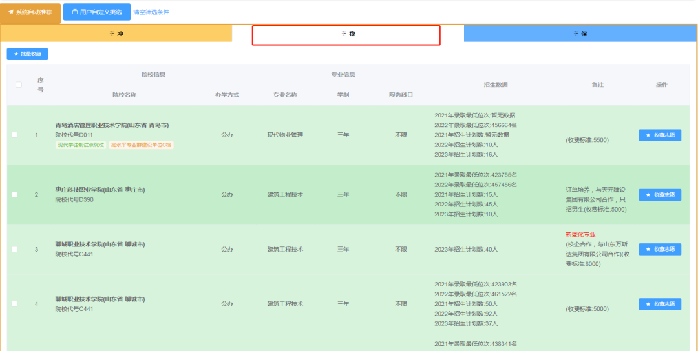Toggle the select-all checkbox in table header
Image resolution: width=698 pixels, height=351 pixels.
(x=19, y=85)
